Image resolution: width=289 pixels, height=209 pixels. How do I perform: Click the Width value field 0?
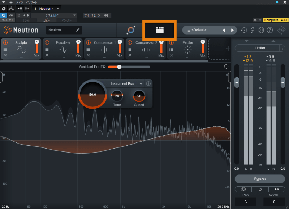274,202
